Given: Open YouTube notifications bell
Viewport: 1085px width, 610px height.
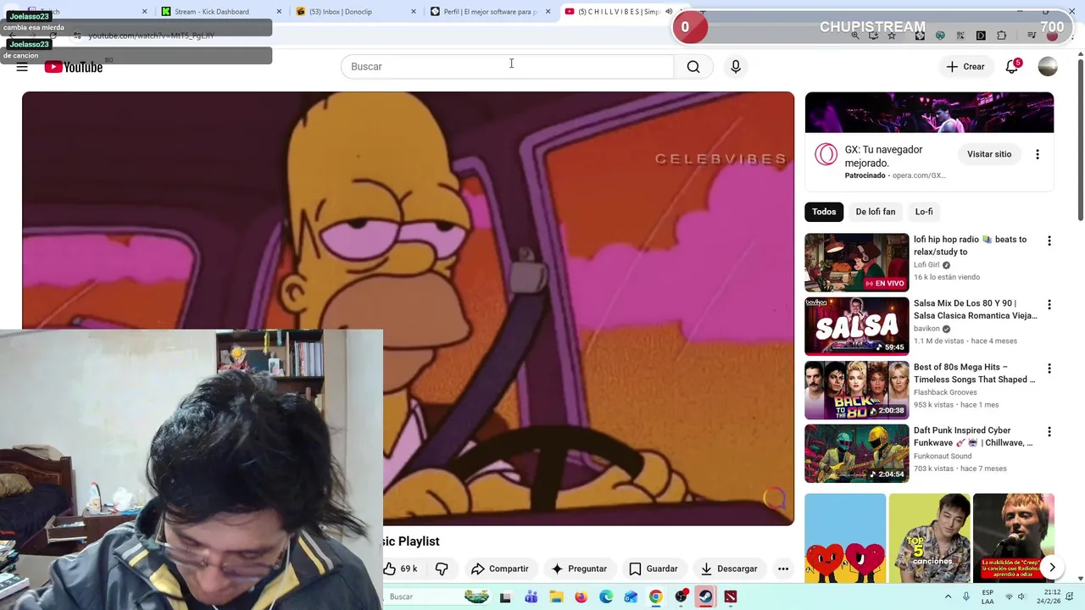Looking at the screenshot, I should 1012,67.
